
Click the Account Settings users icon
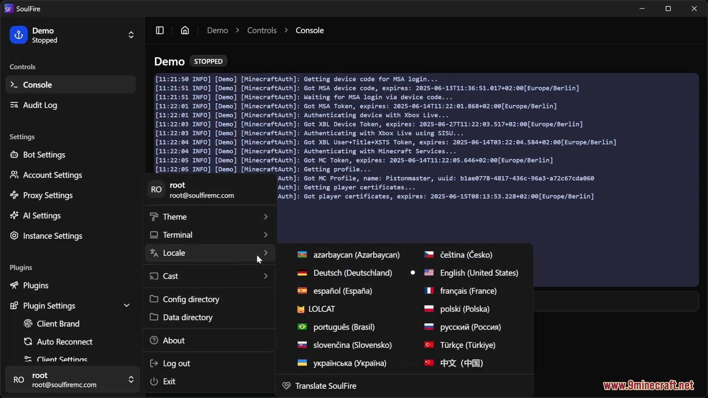[14, 175]
